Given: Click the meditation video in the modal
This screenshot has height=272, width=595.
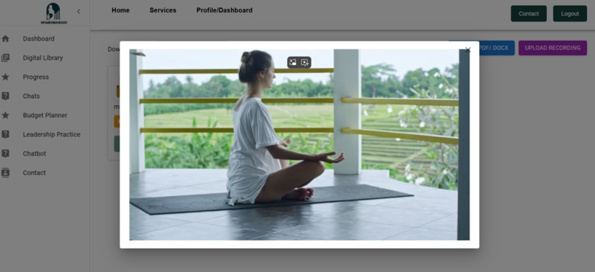Looking at the screenshot, I should coord(300,144).
